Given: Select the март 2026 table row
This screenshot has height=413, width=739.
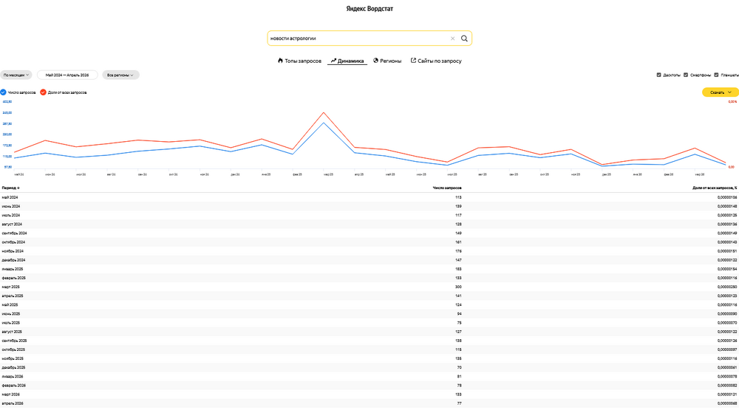Looking at the screenshot, I should click(369, 395).
